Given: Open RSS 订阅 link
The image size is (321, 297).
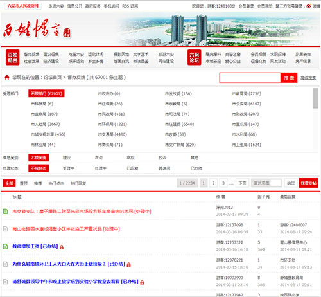Looking at the screenshot, I should (130, 6).
